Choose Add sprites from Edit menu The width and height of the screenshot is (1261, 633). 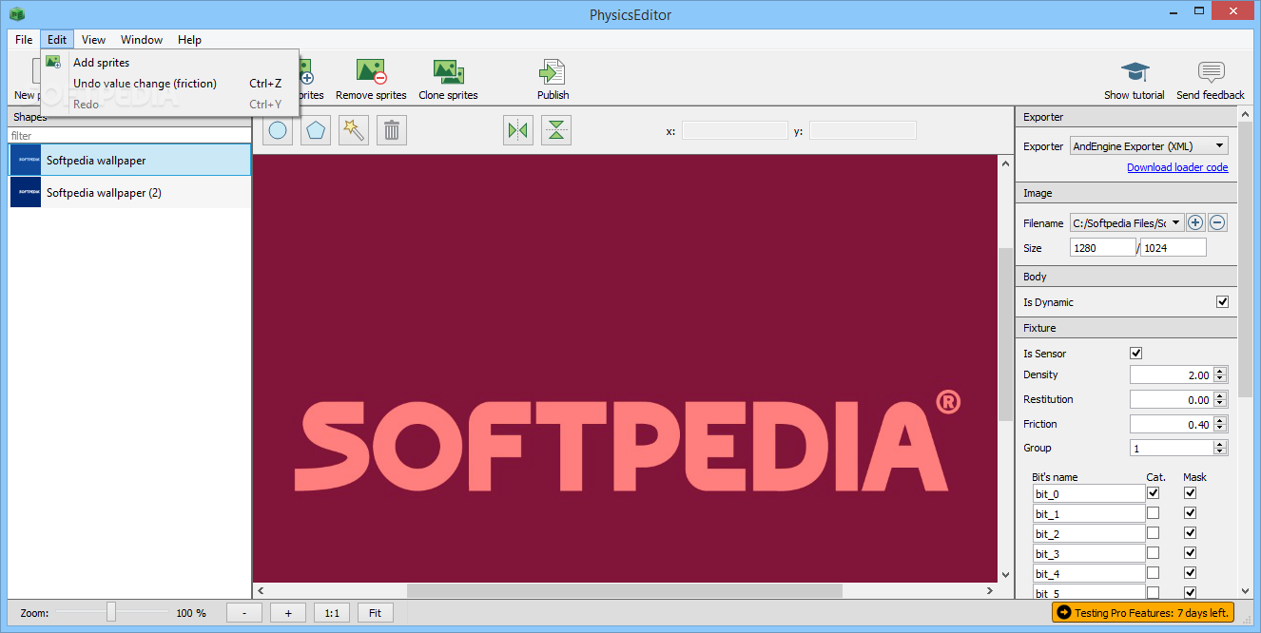170,63
